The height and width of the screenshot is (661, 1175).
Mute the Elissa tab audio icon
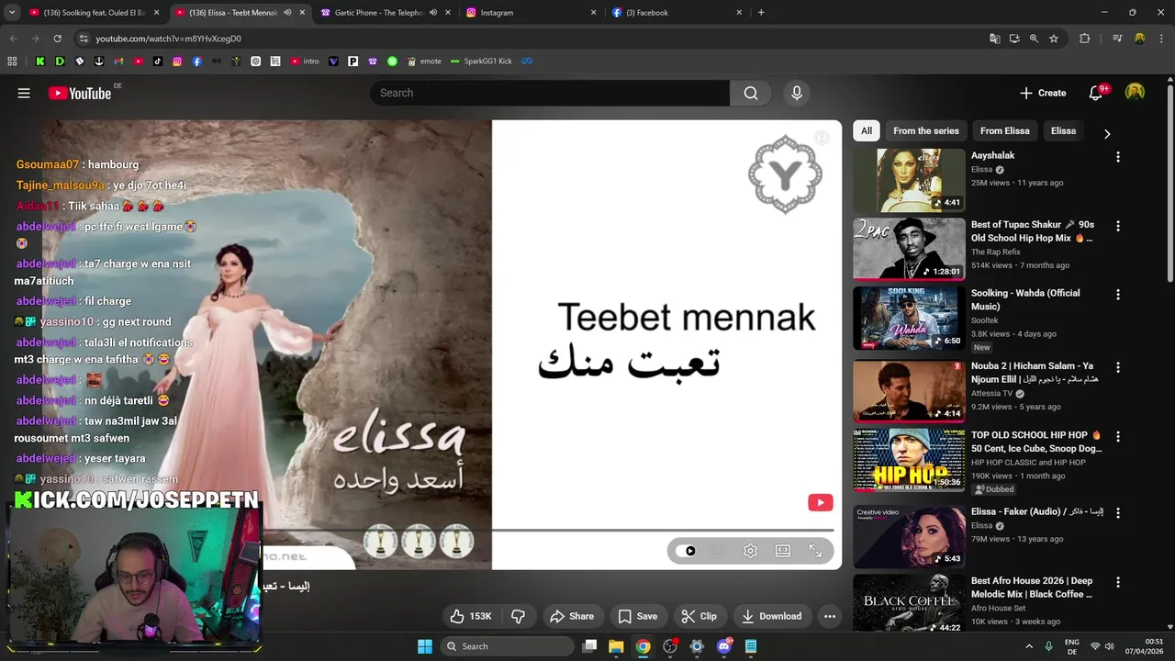287,13
